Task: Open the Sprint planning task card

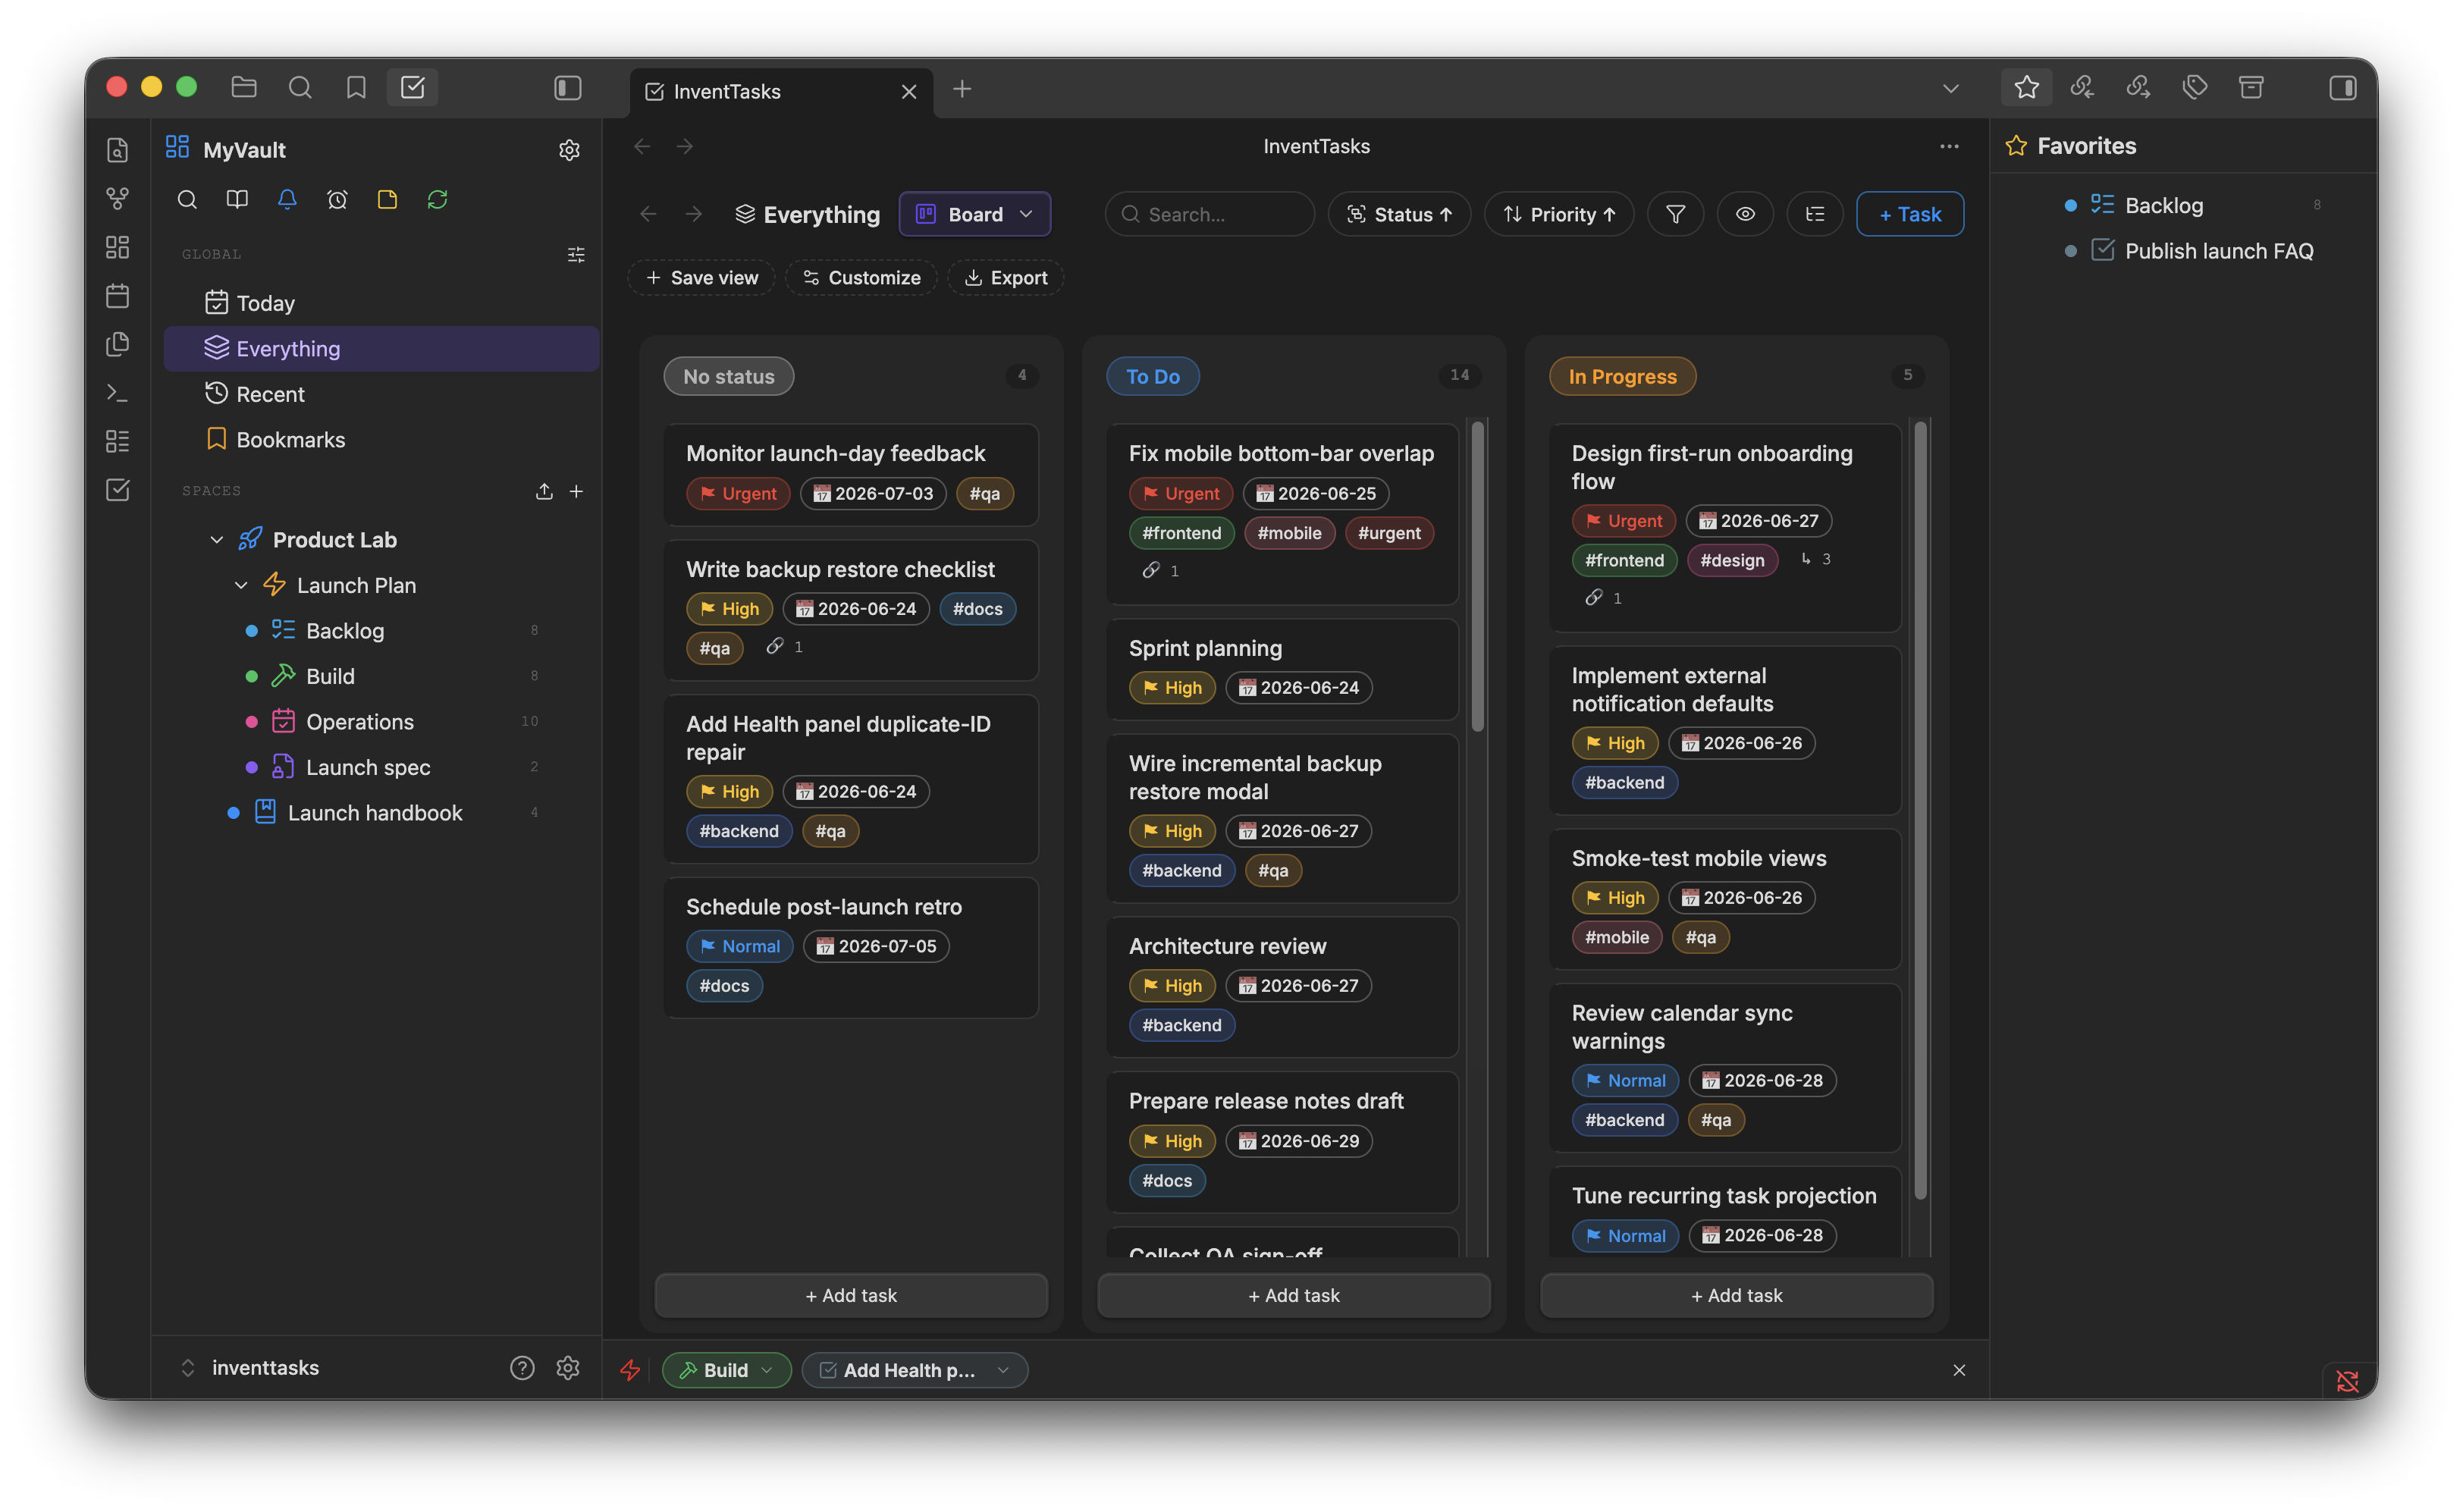Action: (x=1282, y=668)
